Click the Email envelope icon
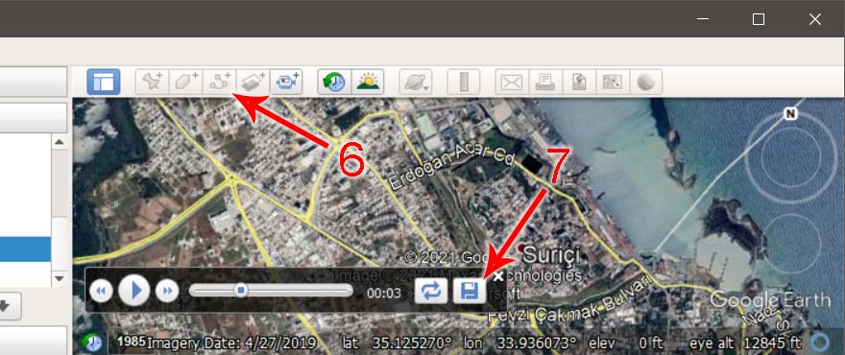The height and width of the screenshot is (355, 845). (512, 82)
